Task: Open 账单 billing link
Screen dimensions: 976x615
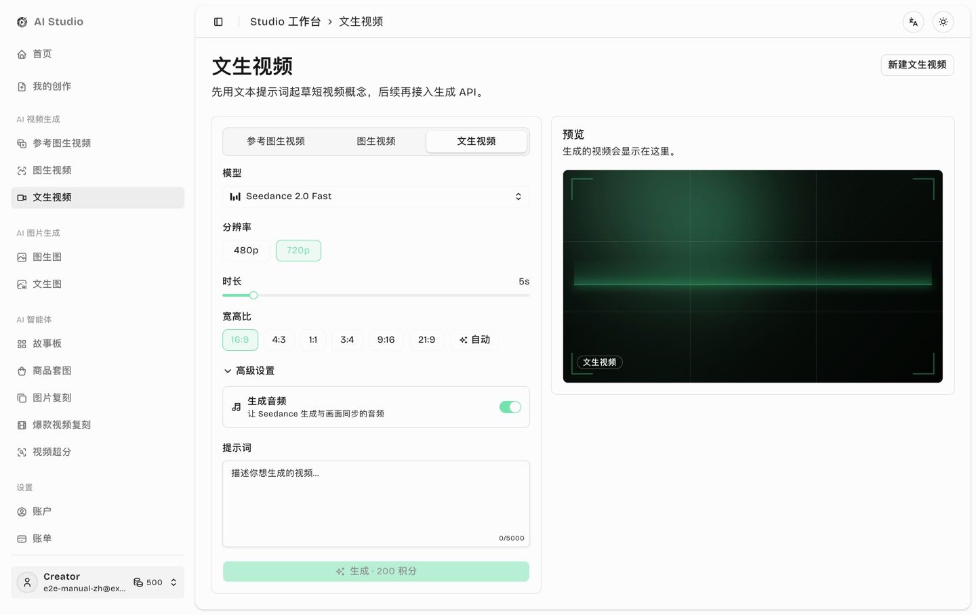Action: [x=98, y=539]
